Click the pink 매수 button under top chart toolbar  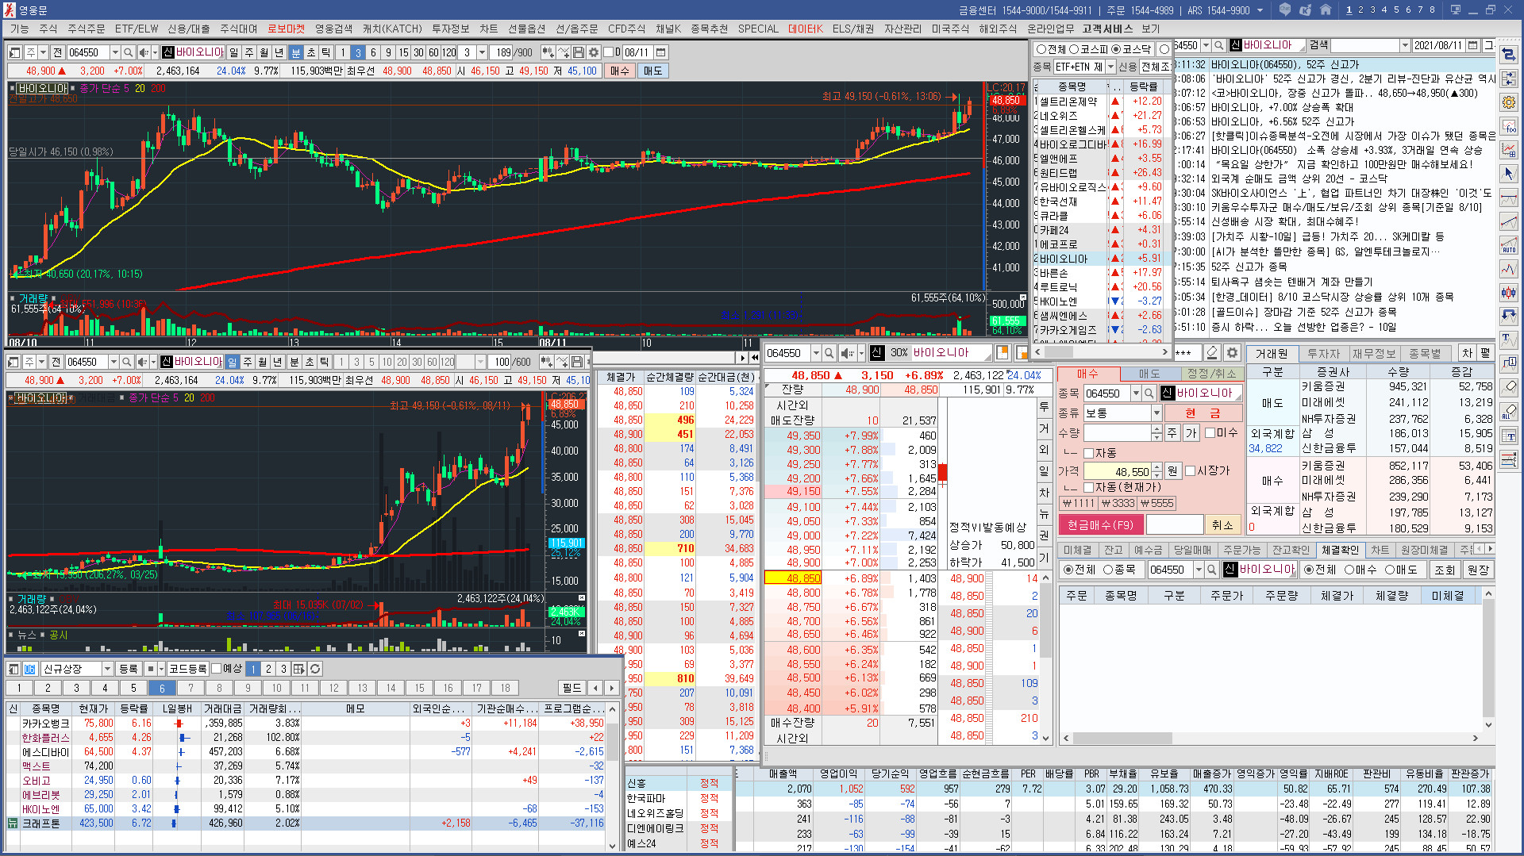click(619, 71)
